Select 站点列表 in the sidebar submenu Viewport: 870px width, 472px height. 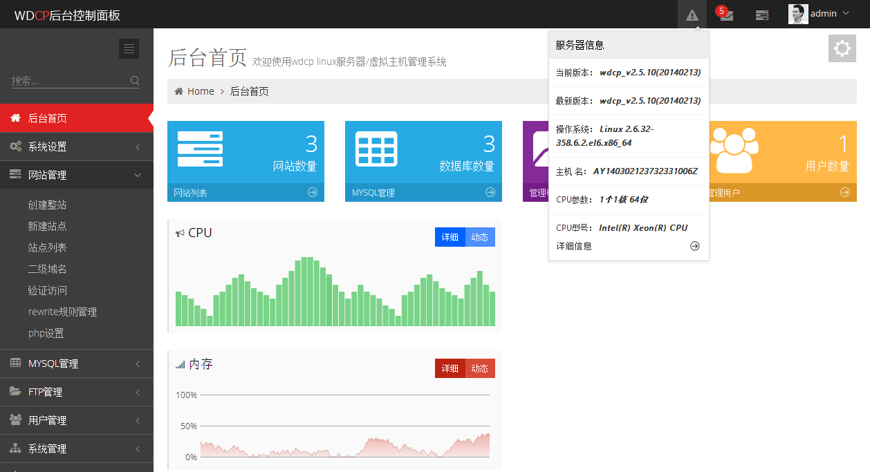[x=48, y=247]
